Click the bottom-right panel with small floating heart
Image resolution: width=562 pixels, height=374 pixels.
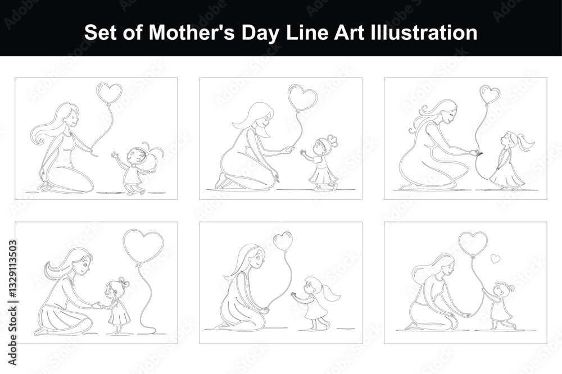465,282
